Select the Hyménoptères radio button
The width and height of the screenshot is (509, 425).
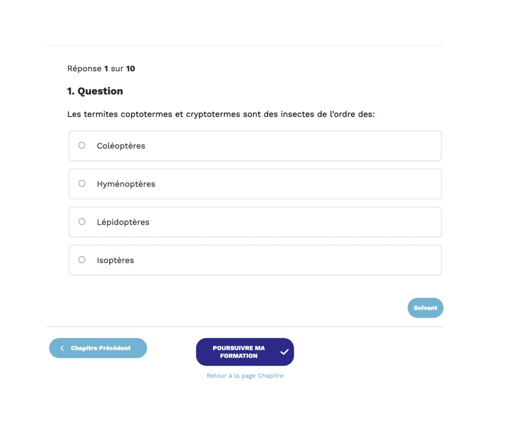82,183
